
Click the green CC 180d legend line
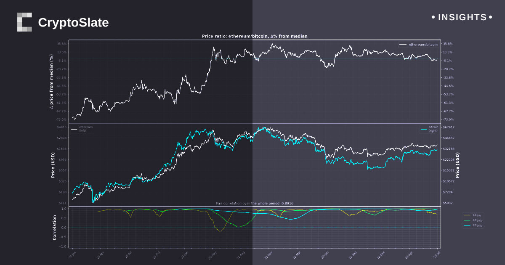[x=467, y=220]
